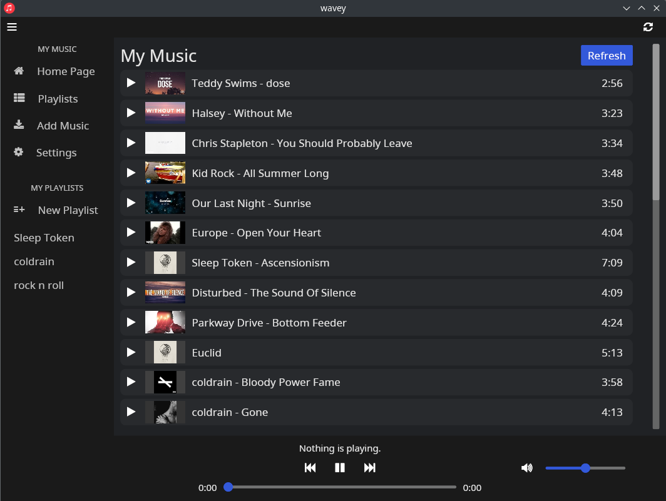Click the Bloody Power Fame thumbnail
666x501 pixels.
click(x=165, y=382)
